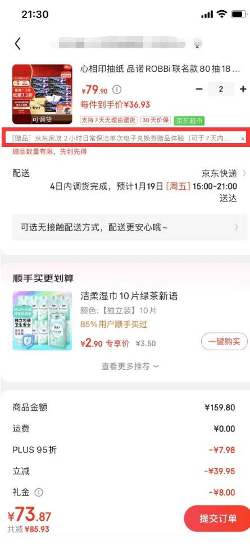The image size is (250, 546).
Task: Tap the info icon next to 礼金
Action: 39,492
